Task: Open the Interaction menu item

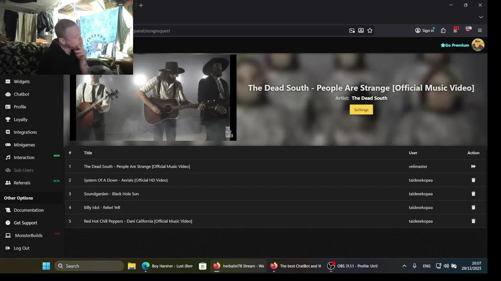Action: pos(24,158)
